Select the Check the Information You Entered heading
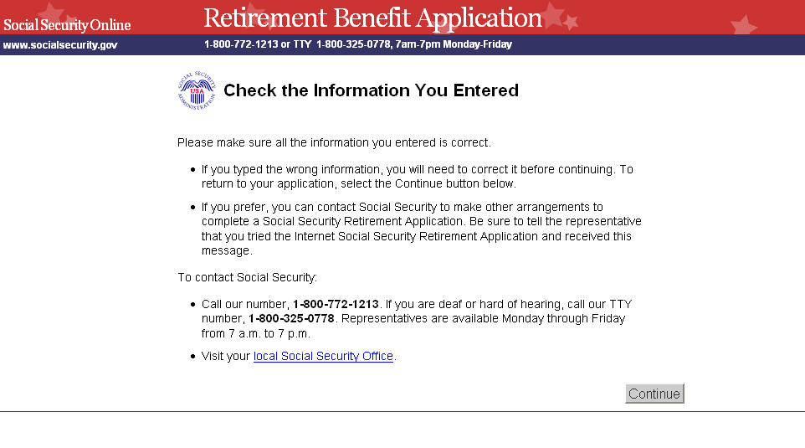This screenshot has height=448, width=805. tap(371, 90)
